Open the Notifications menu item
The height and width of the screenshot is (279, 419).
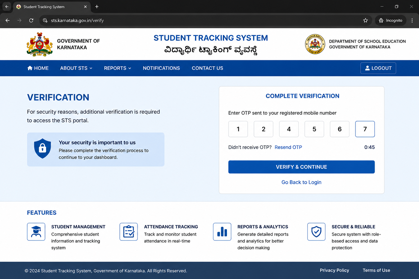pos(161,68)
